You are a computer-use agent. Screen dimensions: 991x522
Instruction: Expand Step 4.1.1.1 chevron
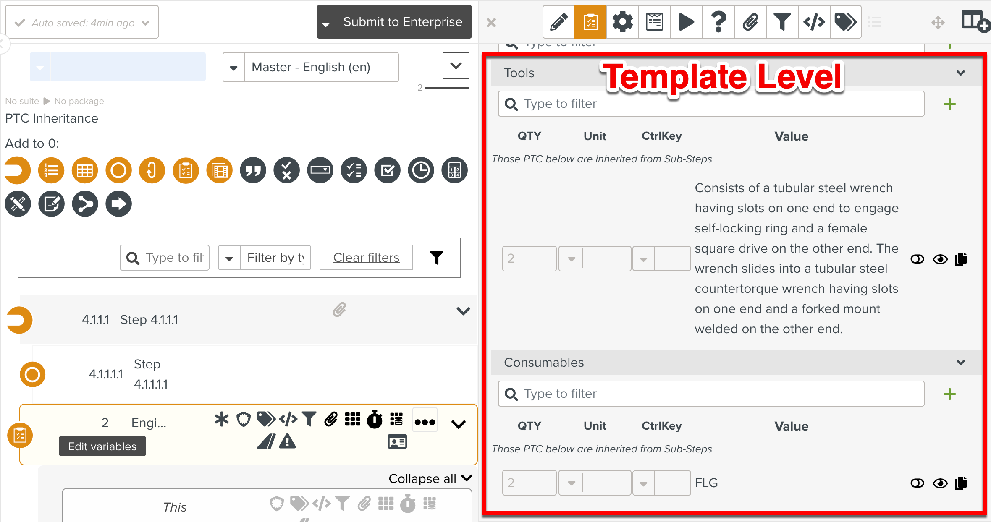pos(463,311)
